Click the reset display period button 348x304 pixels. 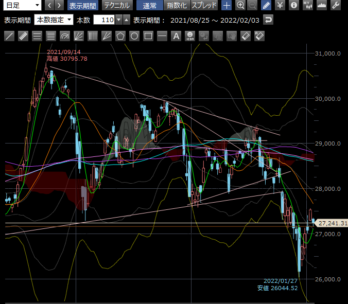point(268,20)
